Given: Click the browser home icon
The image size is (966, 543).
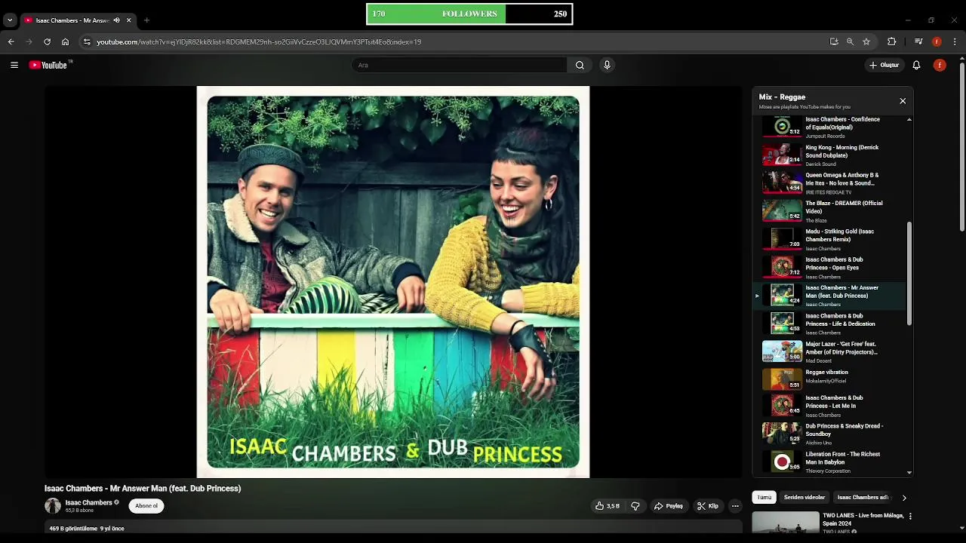Looking at the screenshot, I should tap(65, 41).
